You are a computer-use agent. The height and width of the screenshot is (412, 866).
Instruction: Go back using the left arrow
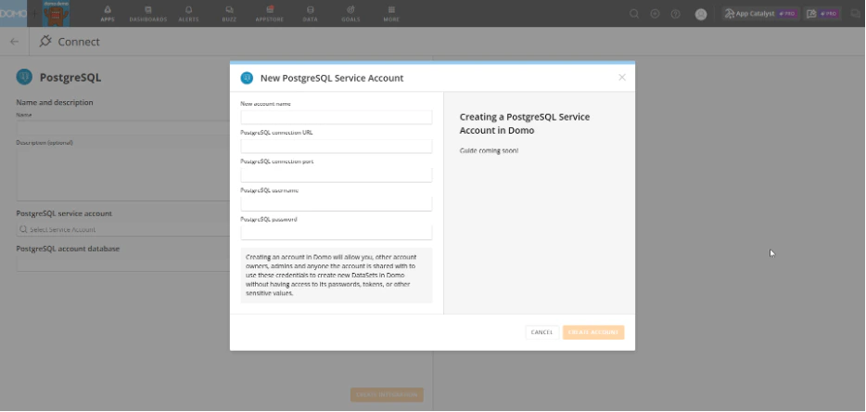point(14,42)
